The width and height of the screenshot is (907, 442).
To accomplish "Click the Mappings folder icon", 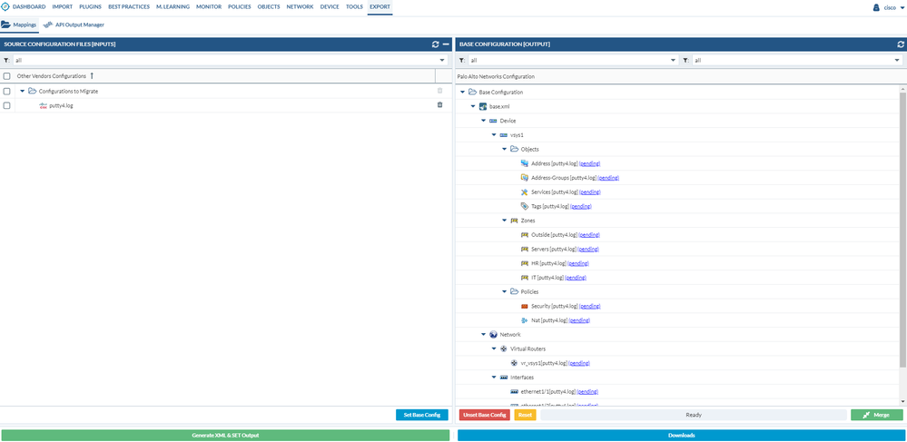I will click(5, 25).
